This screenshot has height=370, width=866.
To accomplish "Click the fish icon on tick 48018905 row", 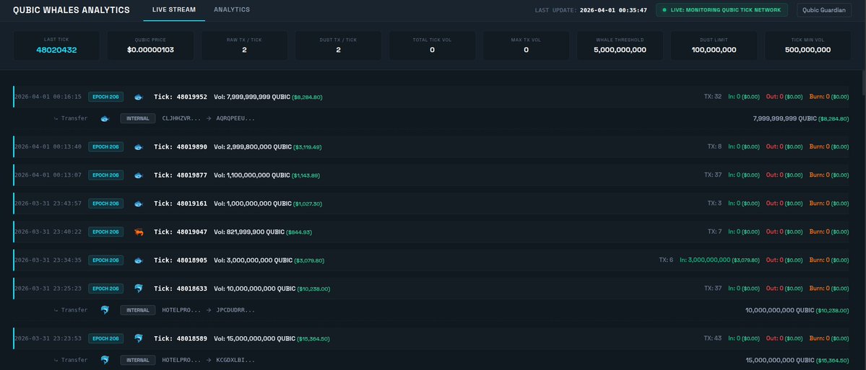I will coord(138,260).
